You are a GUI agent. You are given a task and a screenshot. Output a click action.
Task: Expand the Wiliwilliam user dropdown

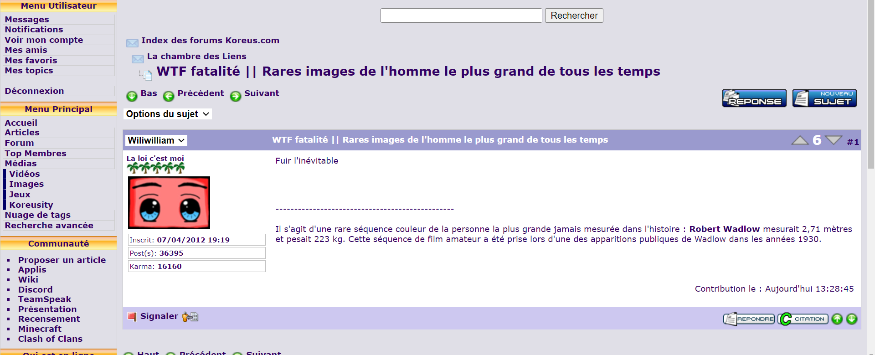(156, 140)
